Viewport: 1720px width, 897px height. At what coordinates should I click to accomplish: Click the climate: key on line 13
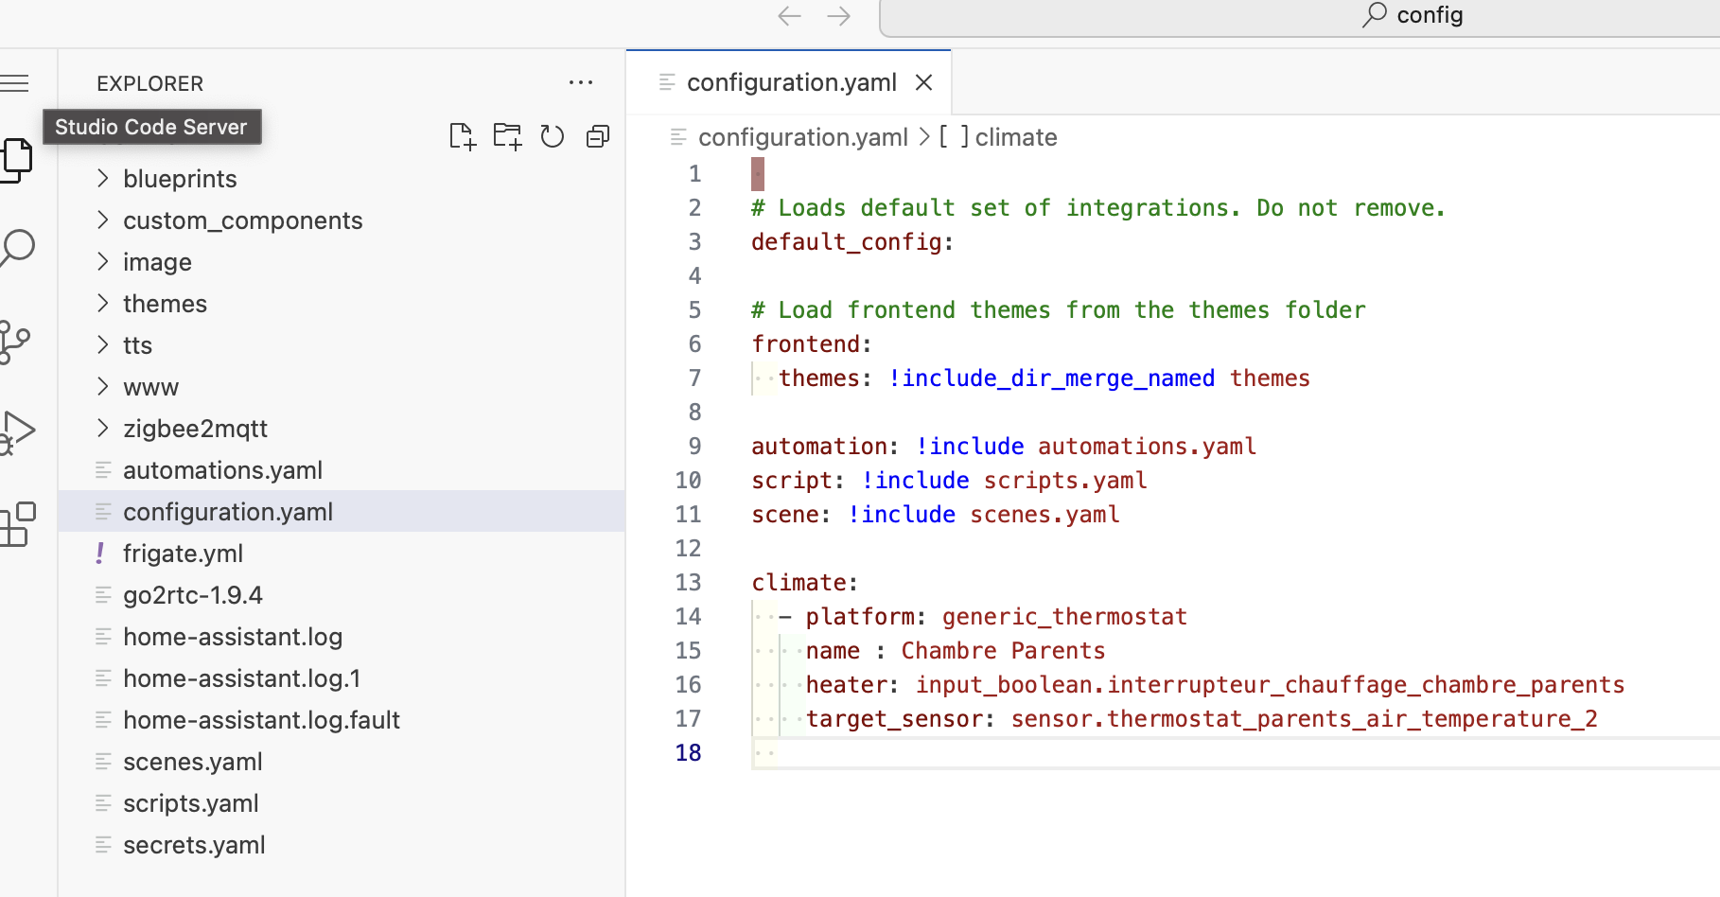[x=805, y=583]
